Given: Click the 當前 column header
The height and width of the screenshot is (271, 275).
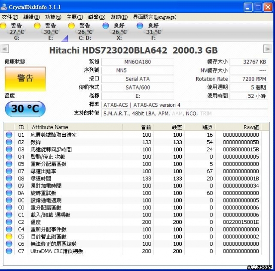Looking at the screenshot, I should [x=138, y=127].
